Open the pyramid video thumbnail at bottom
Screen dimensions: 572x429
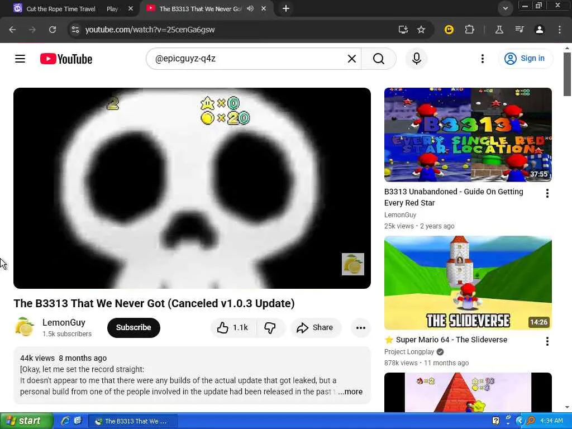tap(468, 393)
